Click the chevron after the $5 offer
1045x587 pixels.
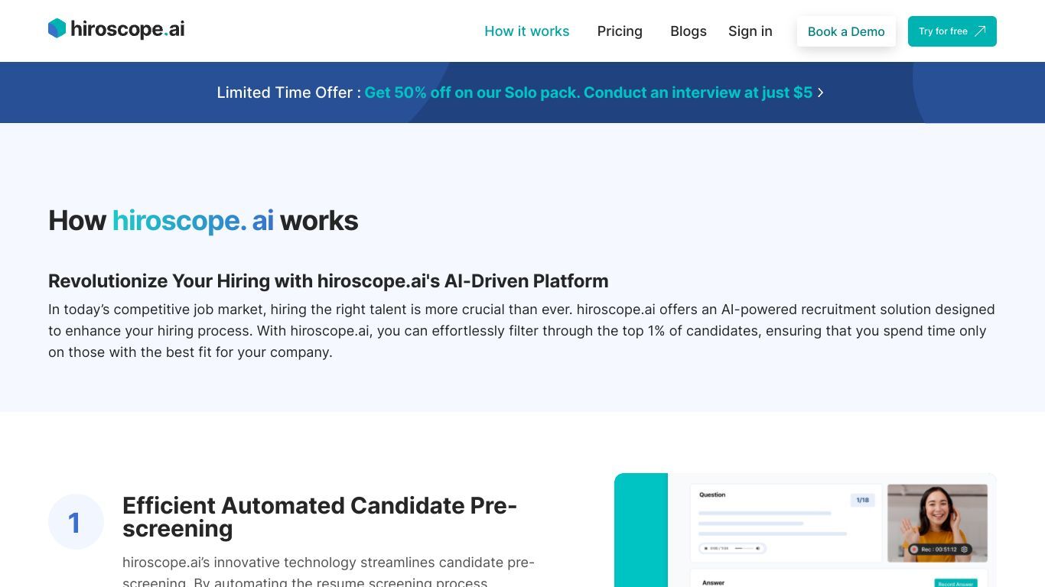[x=821, y=92]
